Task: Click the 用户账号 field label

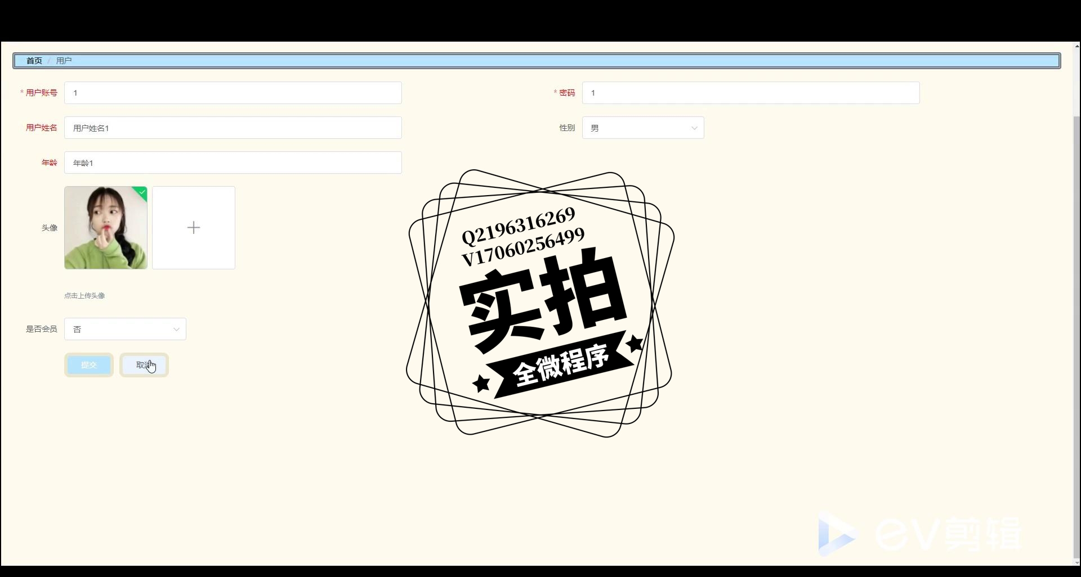Action: [x=41, y=93]
